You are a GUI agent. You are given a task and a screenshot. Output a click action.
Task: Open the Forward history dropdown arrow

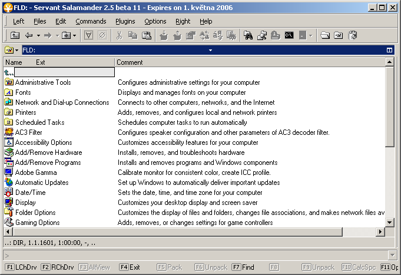(x=58, y=35)
